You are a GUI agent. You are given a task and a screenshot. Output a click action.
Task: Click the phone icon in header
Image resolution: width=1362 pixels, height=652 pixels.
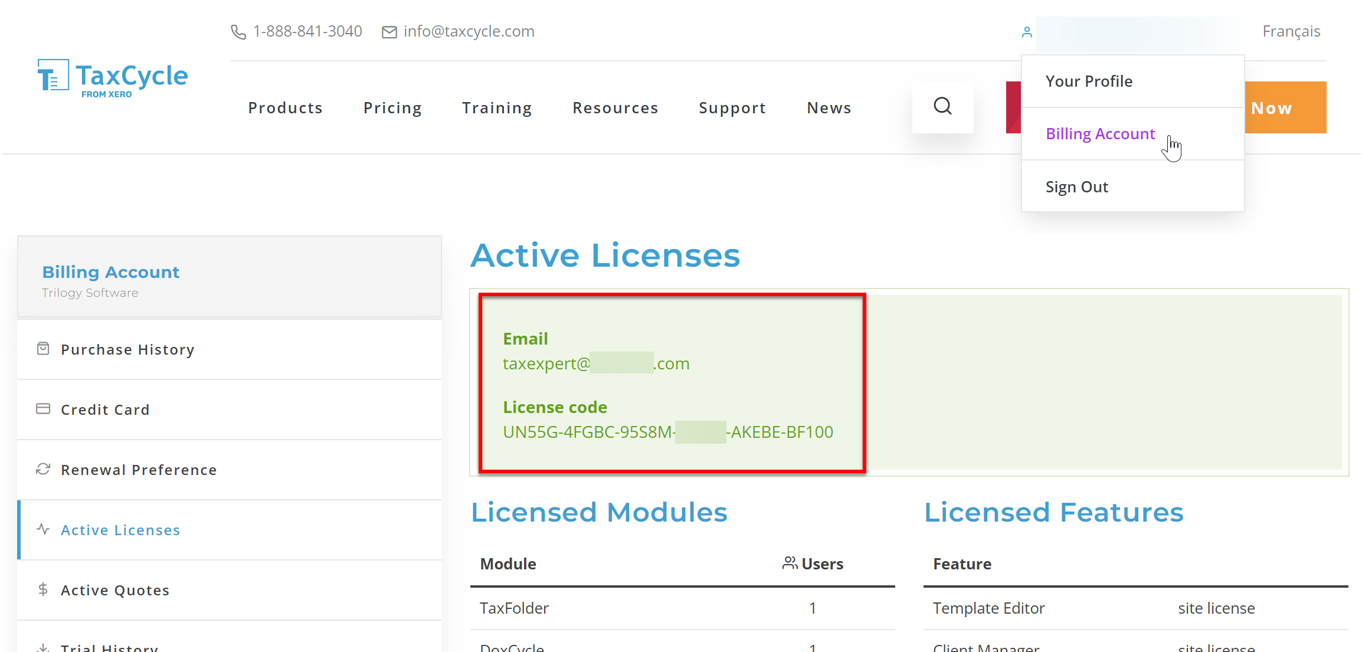pyautogui.click(x=238, y=32)
